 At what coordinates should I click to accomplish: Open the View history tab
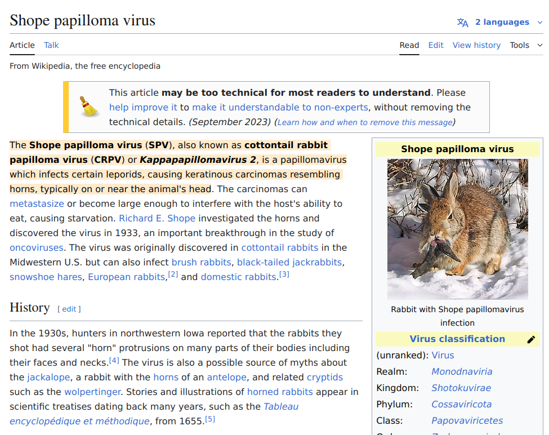click(476, 45)
